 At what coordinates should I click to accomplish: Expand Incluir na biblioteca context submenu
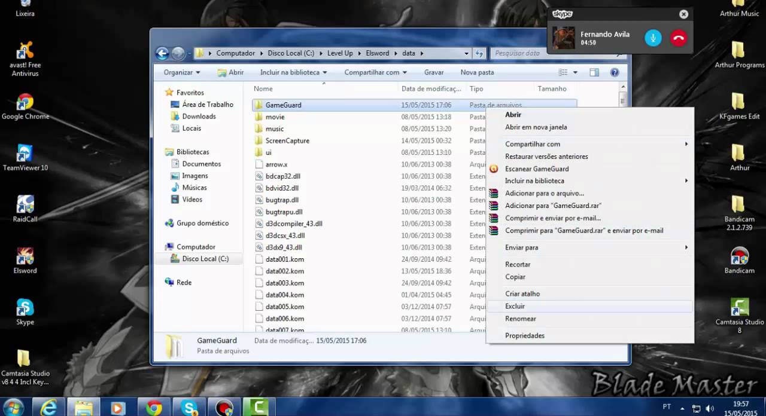pyautogui.click(x=686, y=181)
